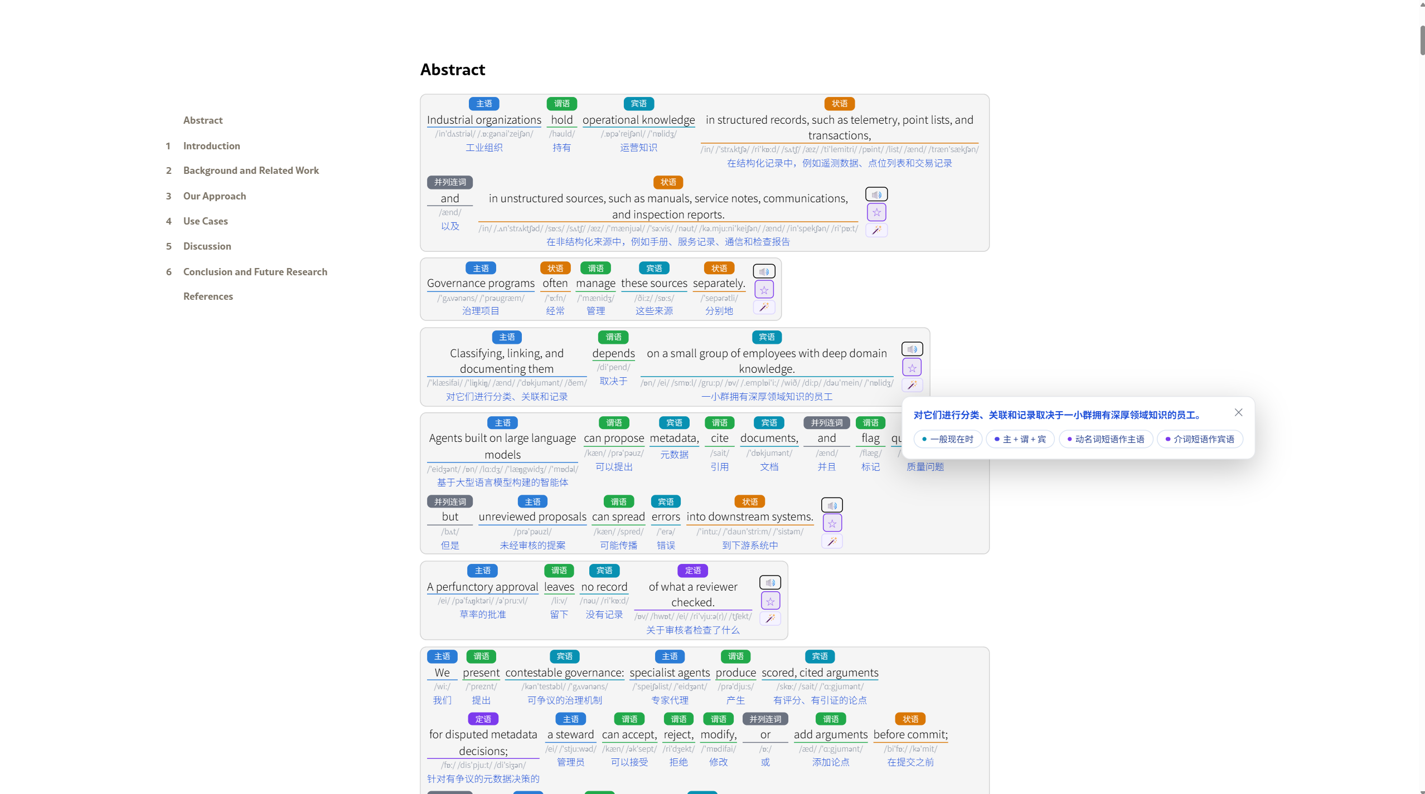Jump to 'Use Cases' section

(205, 221)
